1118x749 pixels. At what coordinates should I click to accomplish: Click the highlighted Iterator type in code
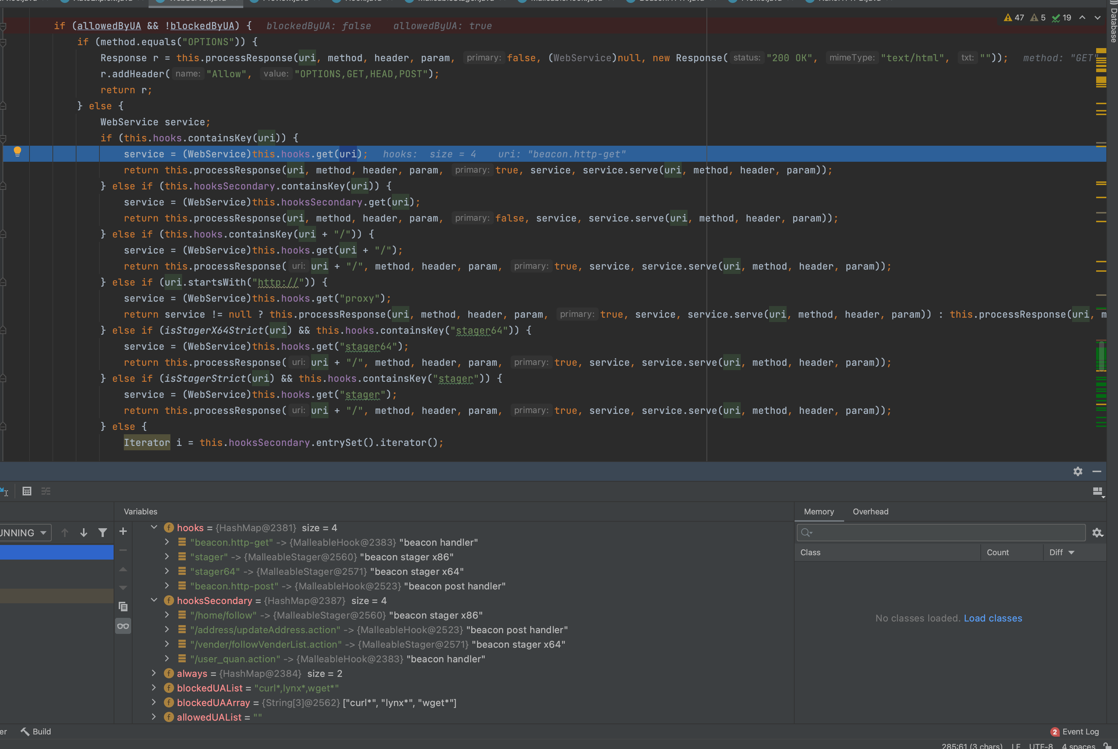pyautogui.click(x=146, y=442)
